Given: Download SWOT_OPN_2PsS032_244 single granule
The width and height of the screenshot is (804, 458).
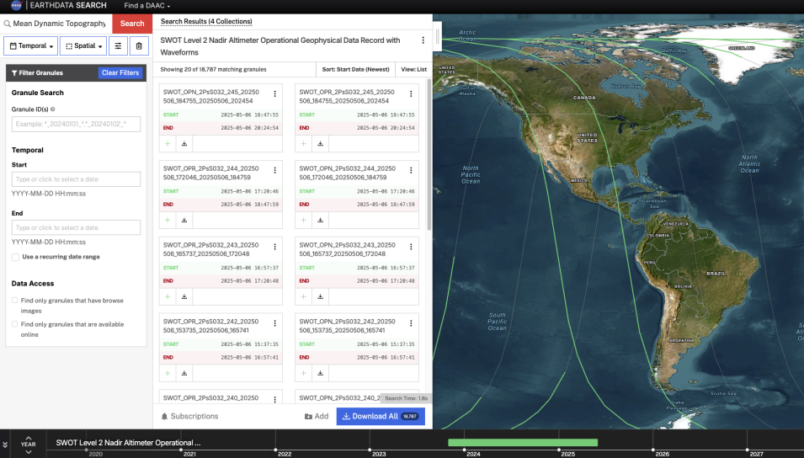Looking at the screenshot, I should [x=321, y=220].
